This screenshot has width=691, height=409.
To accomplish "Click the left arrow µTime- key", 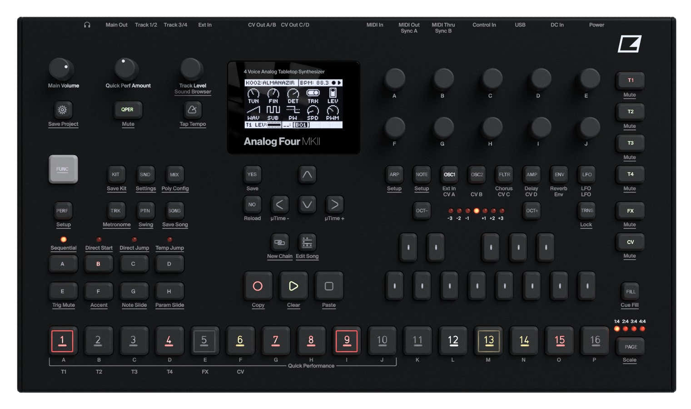I will click(280, 204).
